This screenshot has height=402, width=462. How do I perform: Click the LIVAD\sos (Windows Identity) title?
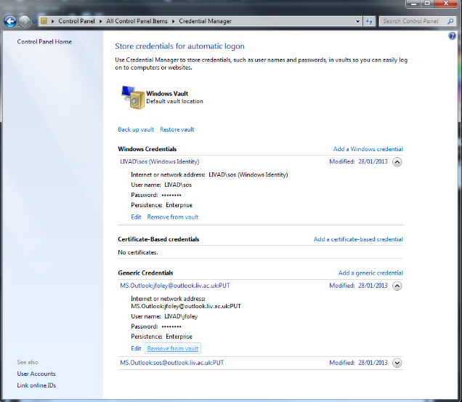[159, 161]
